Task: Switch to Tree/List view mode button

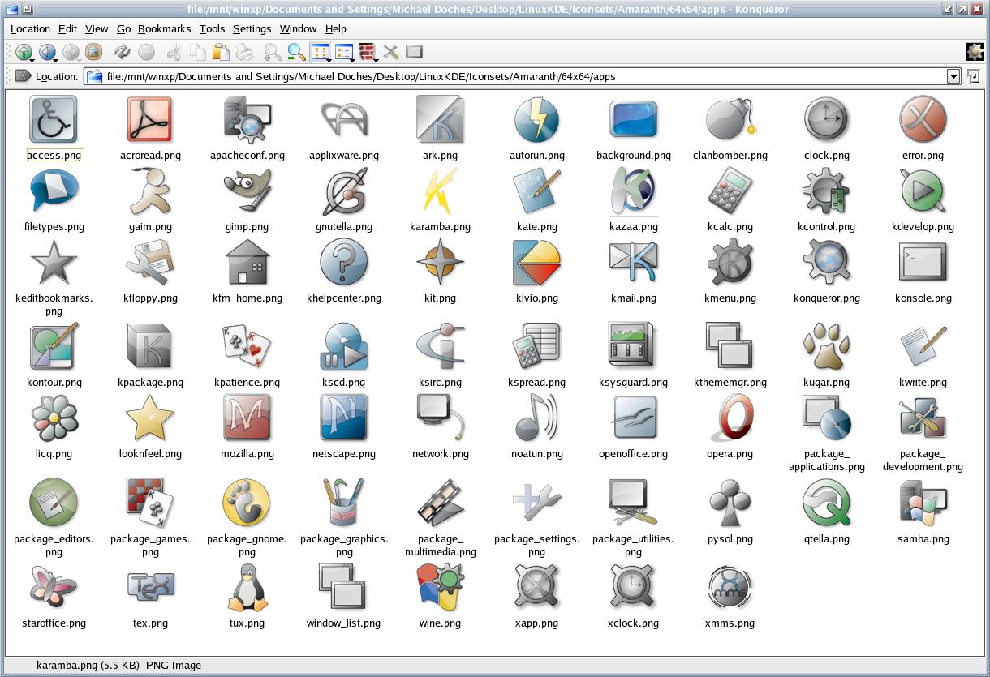Action: [344, 52]
